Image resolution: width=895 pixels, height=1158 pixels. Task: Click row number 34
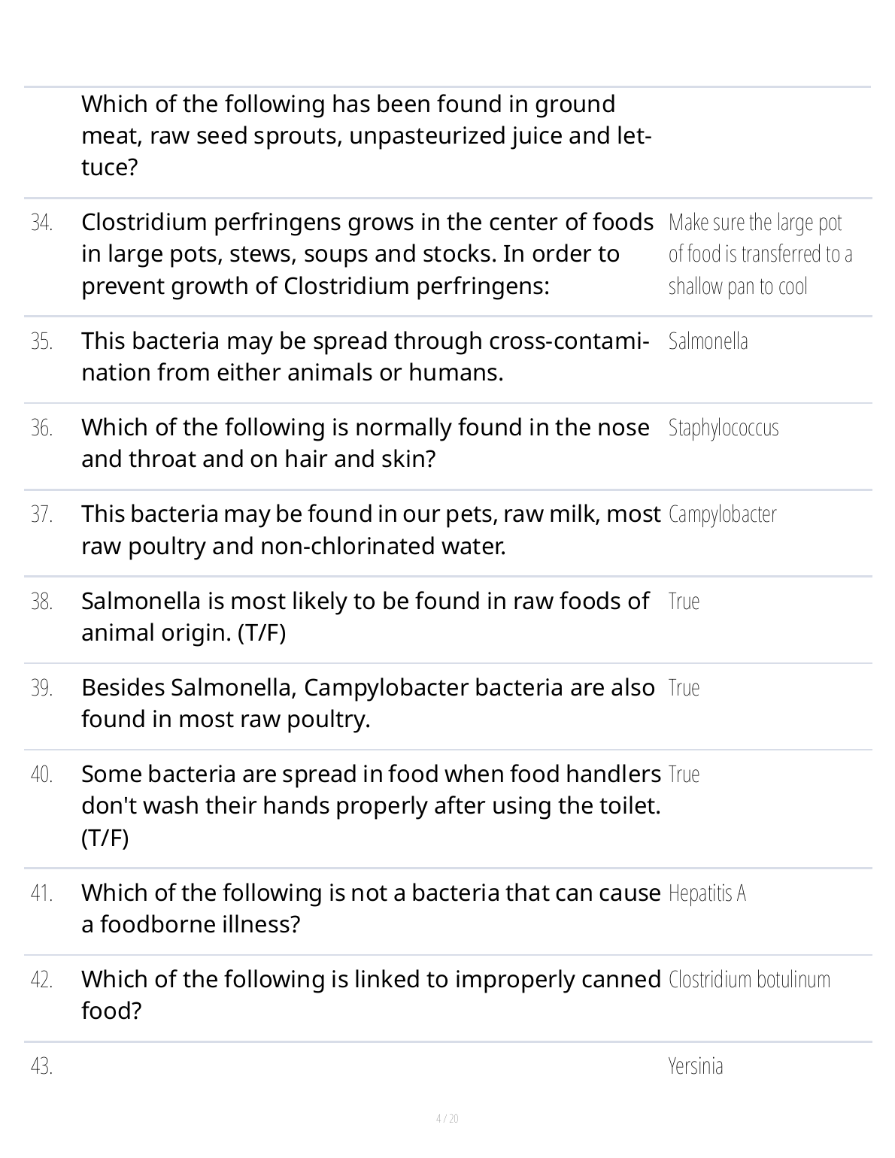pyautogui.click(x=42, y=223)
